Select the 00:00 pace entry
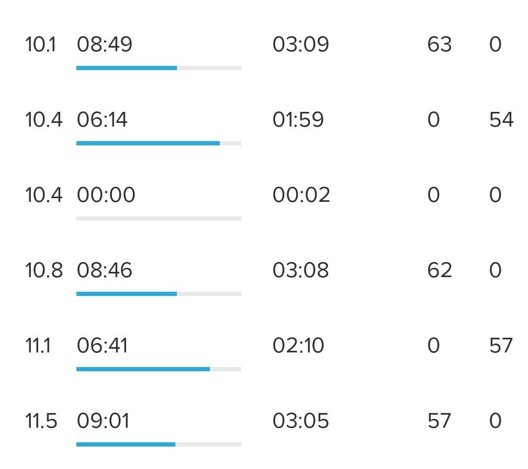This screenshot has width=528, height=469. pos(106,195)
